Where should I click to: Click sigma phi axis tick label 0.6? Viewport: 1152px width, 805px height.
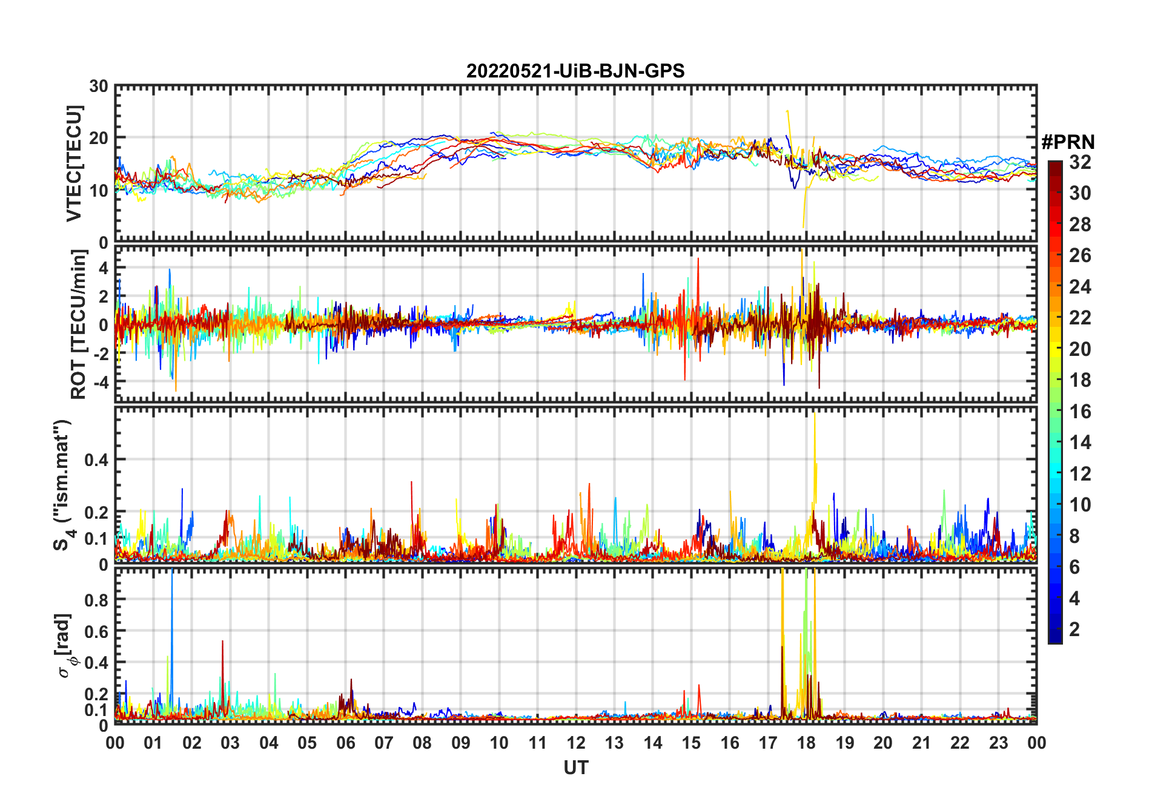96,631
